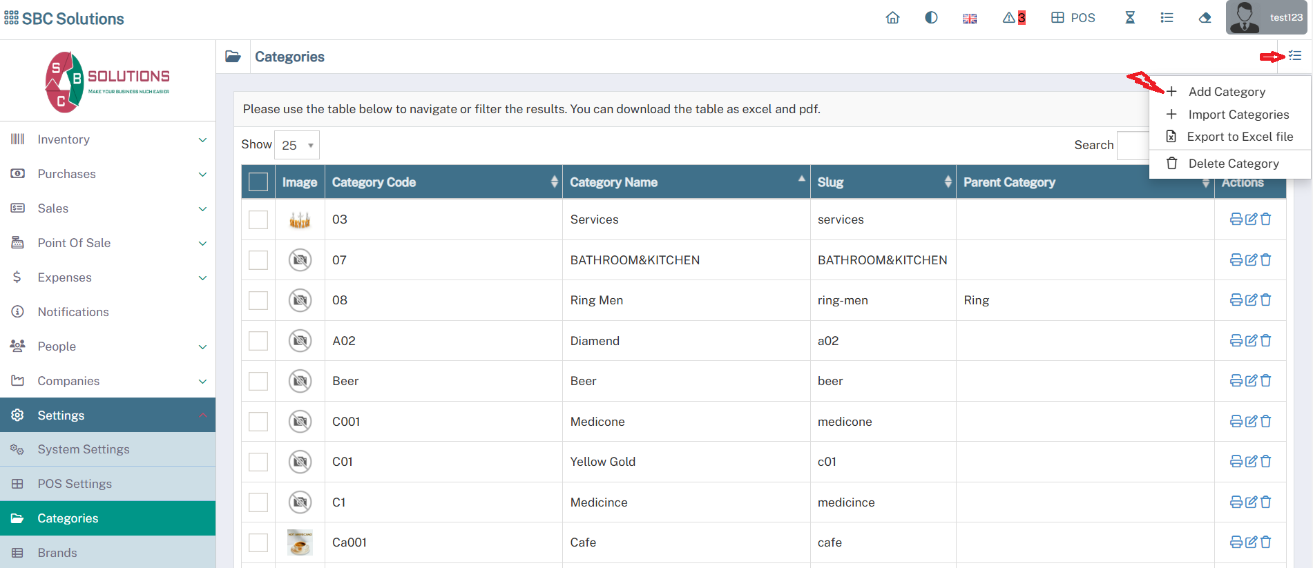Viewport: 1313px width, 568px height.
Task: Click the Cafe category thumbnail image
Action: [300, 542]
